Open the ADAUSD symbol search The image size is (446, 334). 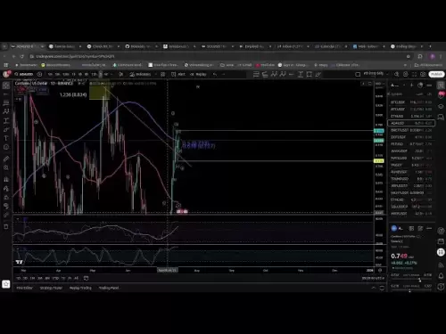pos(24,74)
